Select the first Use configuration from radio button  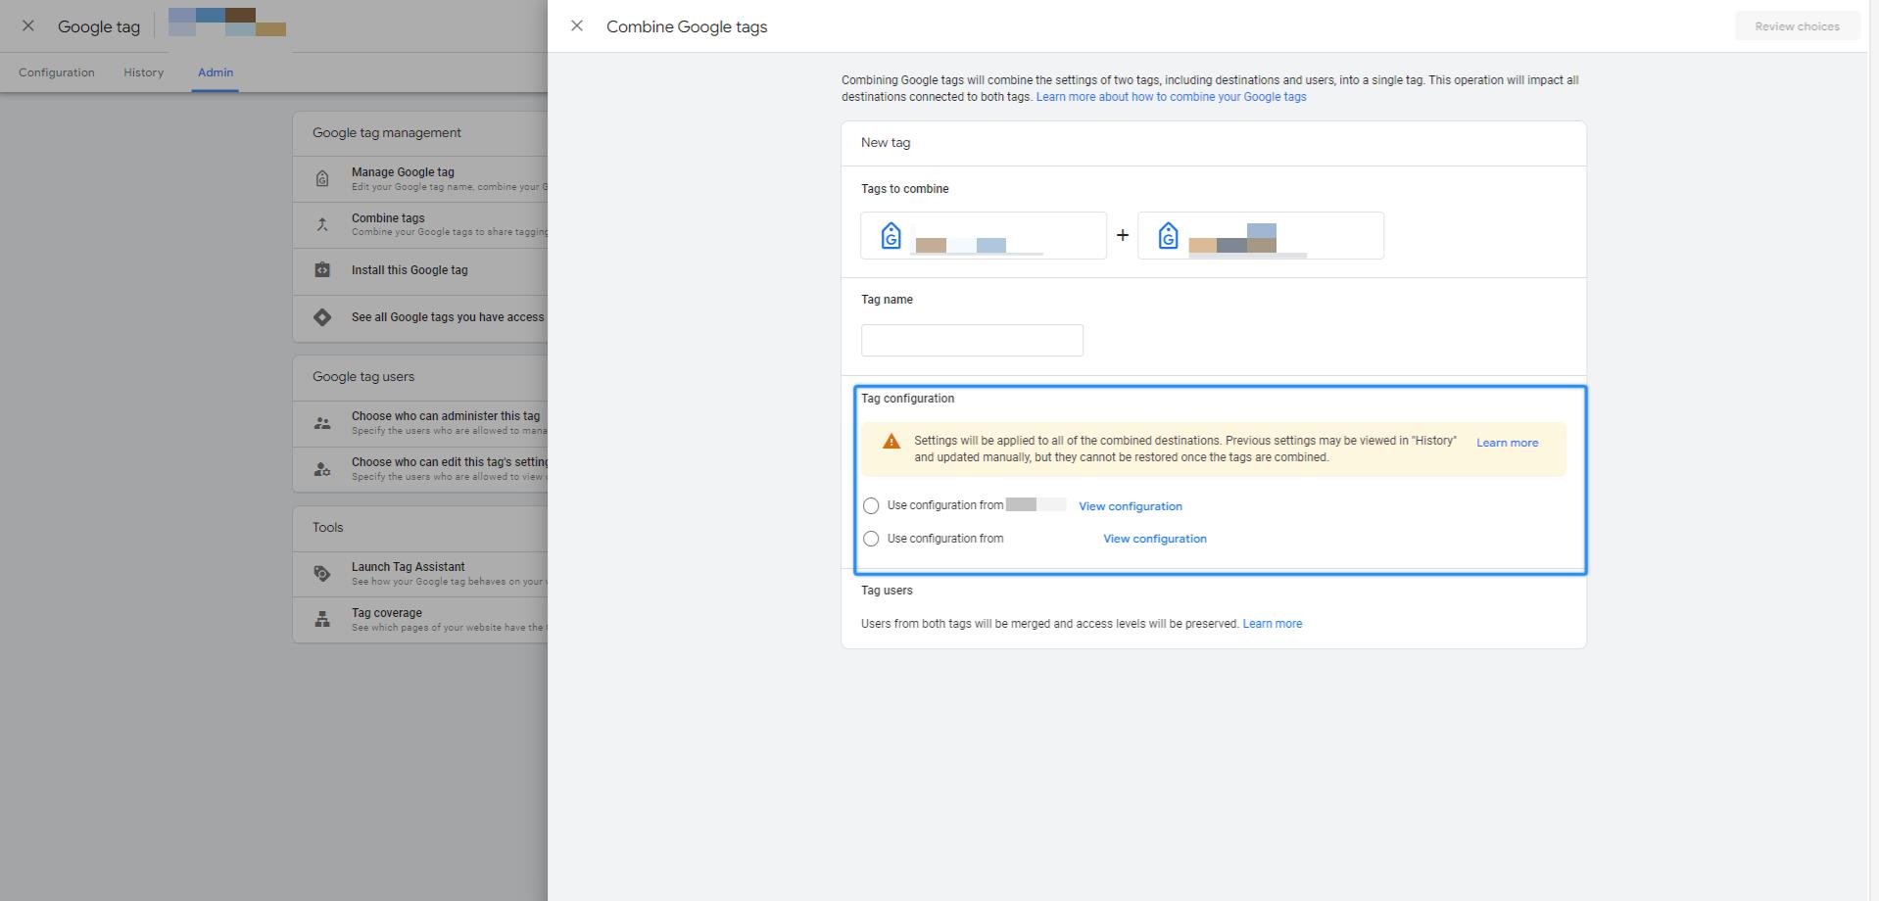click(871, 506)
